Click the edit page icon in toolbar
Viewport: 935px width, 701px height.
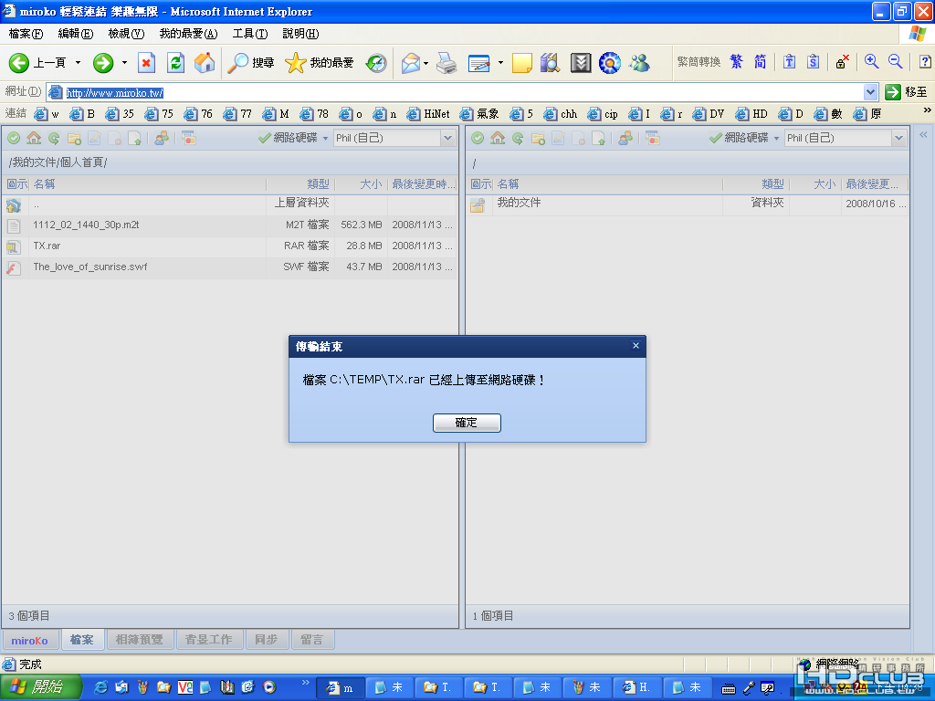pos(478,62)
